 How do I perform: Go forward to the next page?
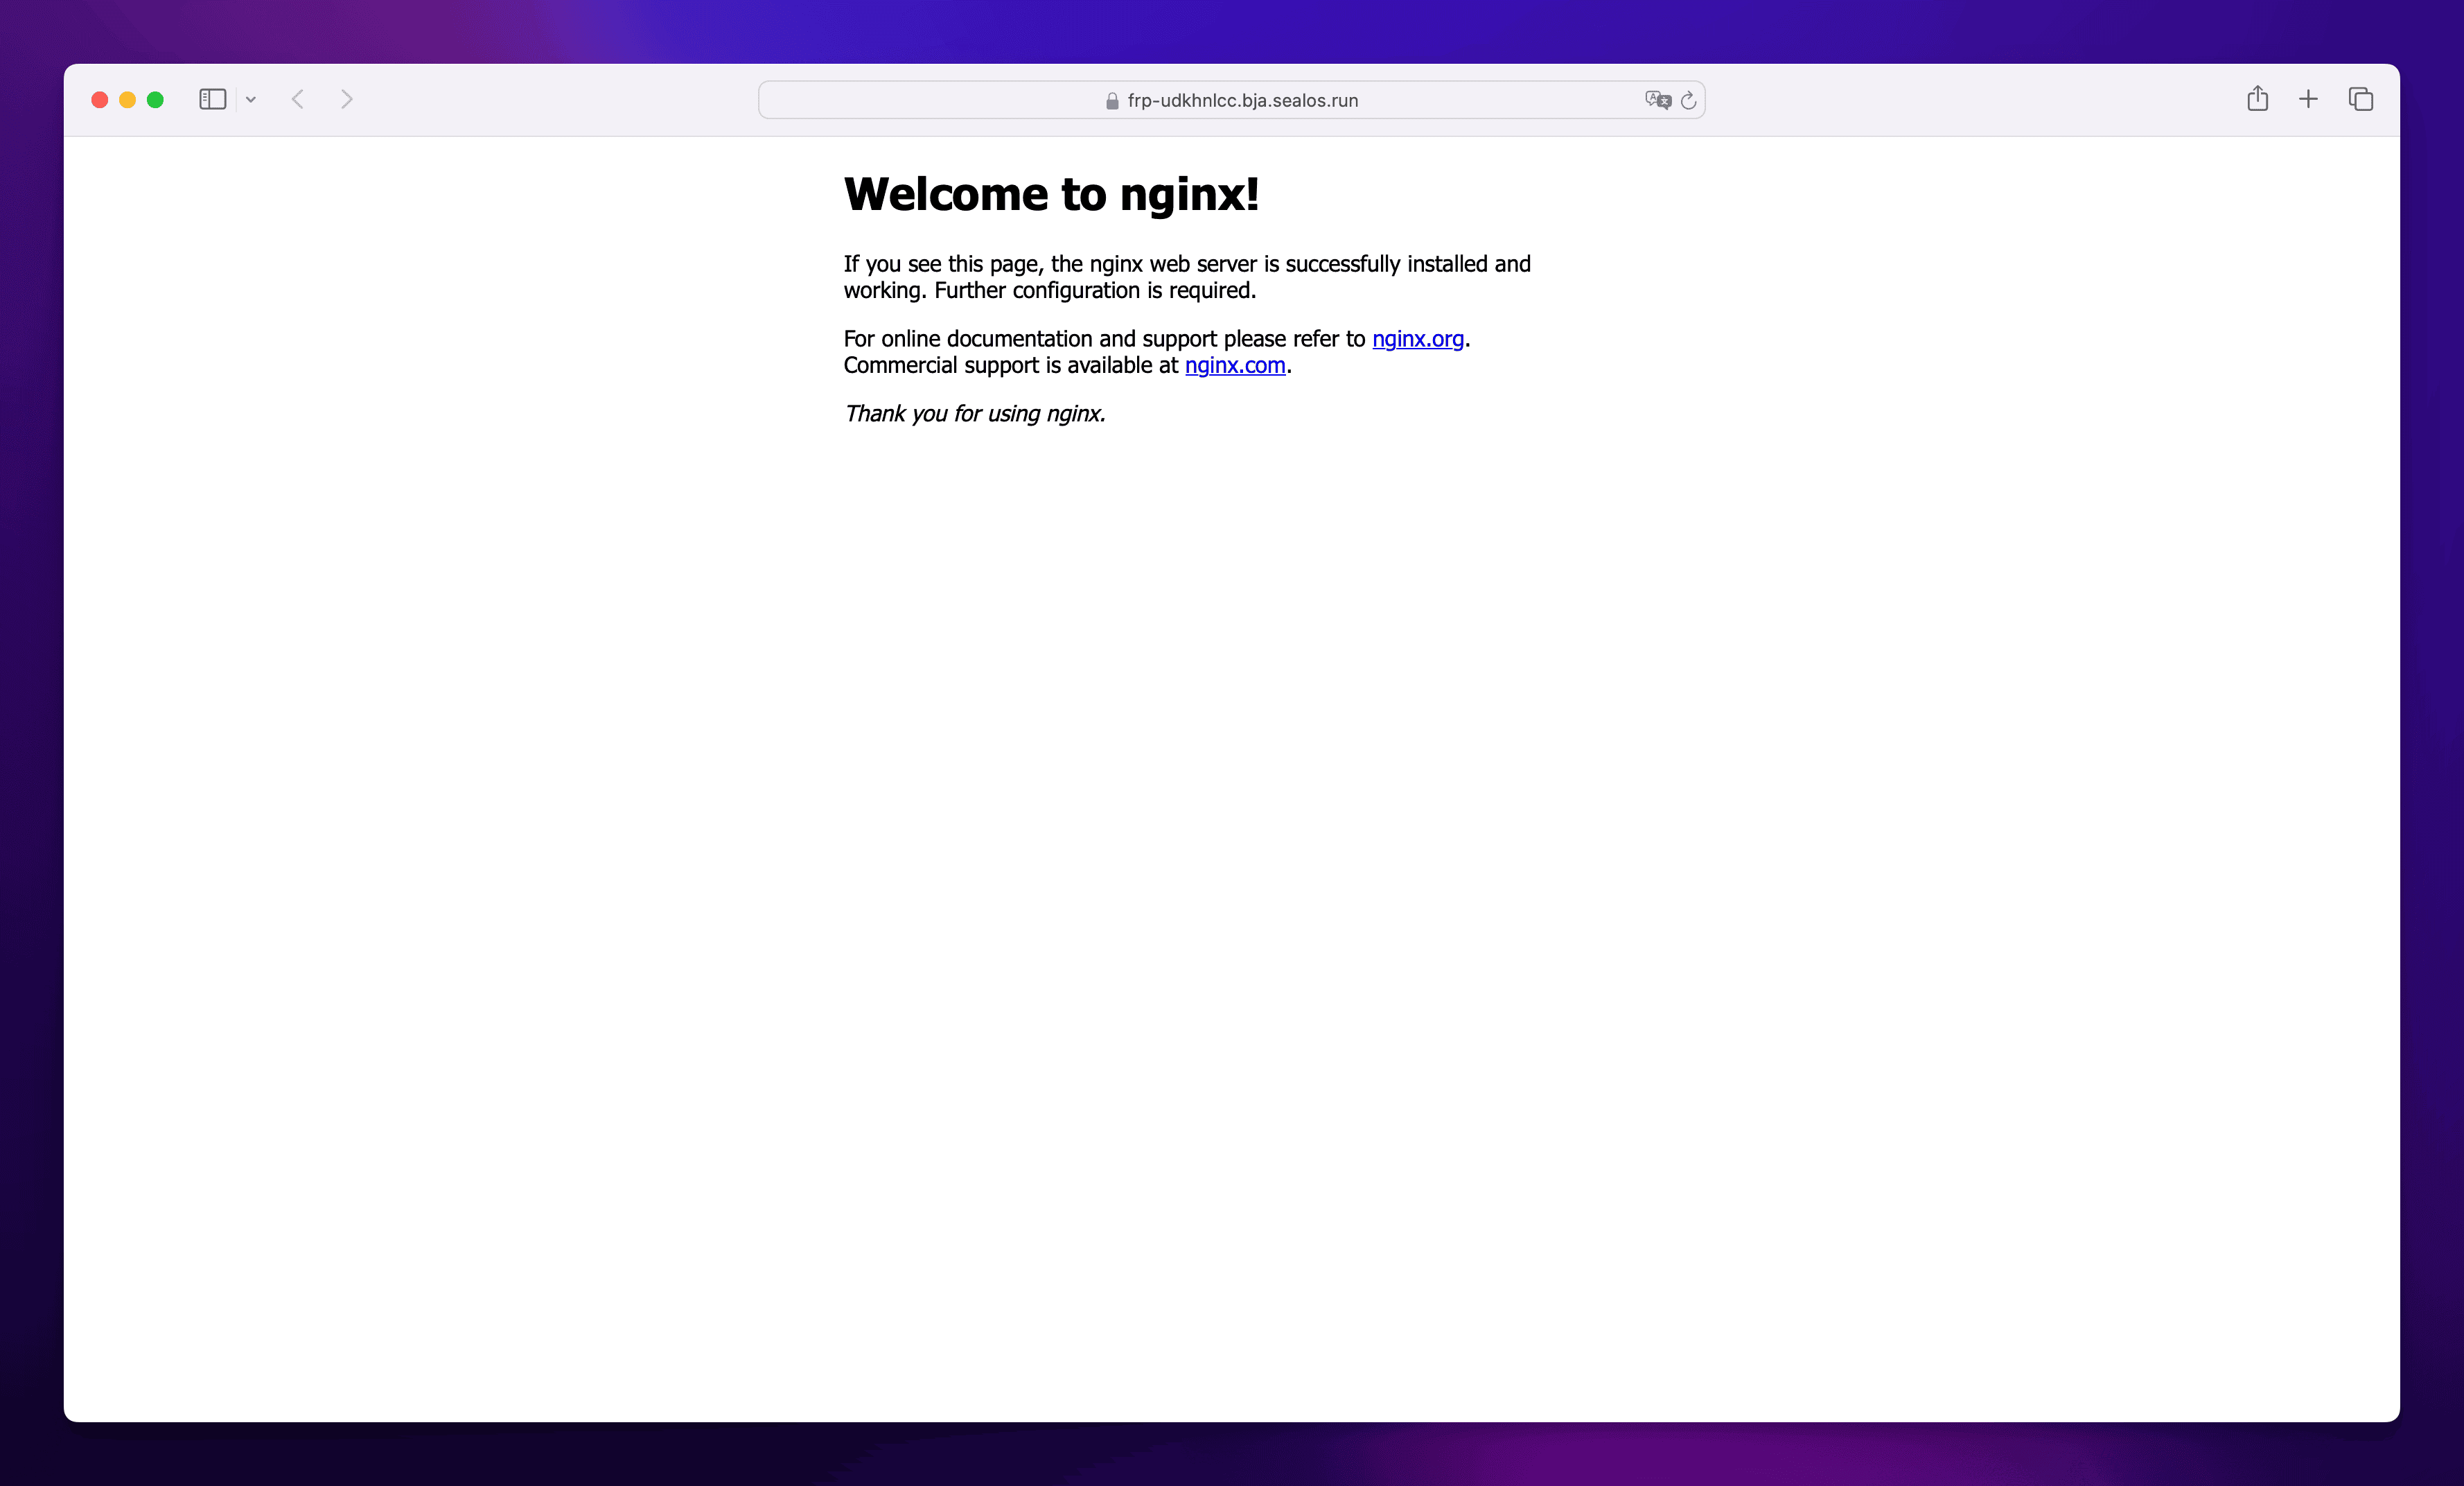coord(347,99)
